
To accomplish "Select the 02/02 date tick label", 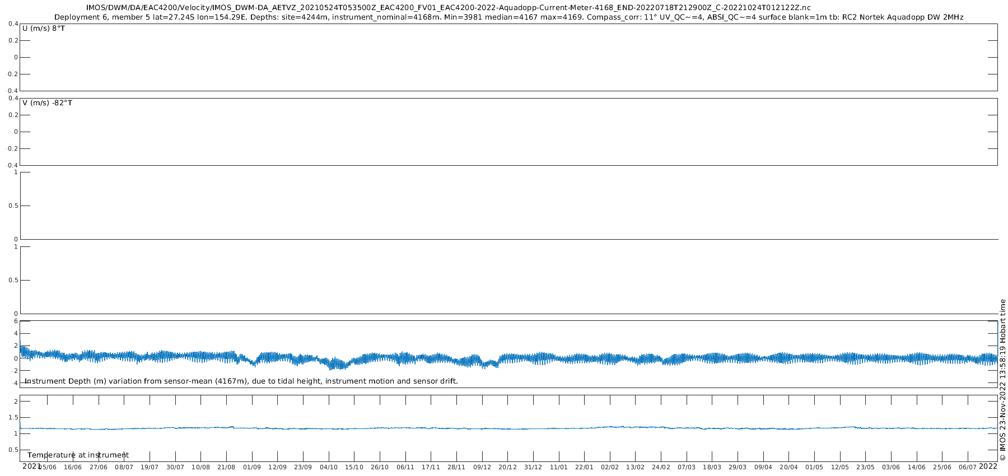I will click(x=610, y=467).
